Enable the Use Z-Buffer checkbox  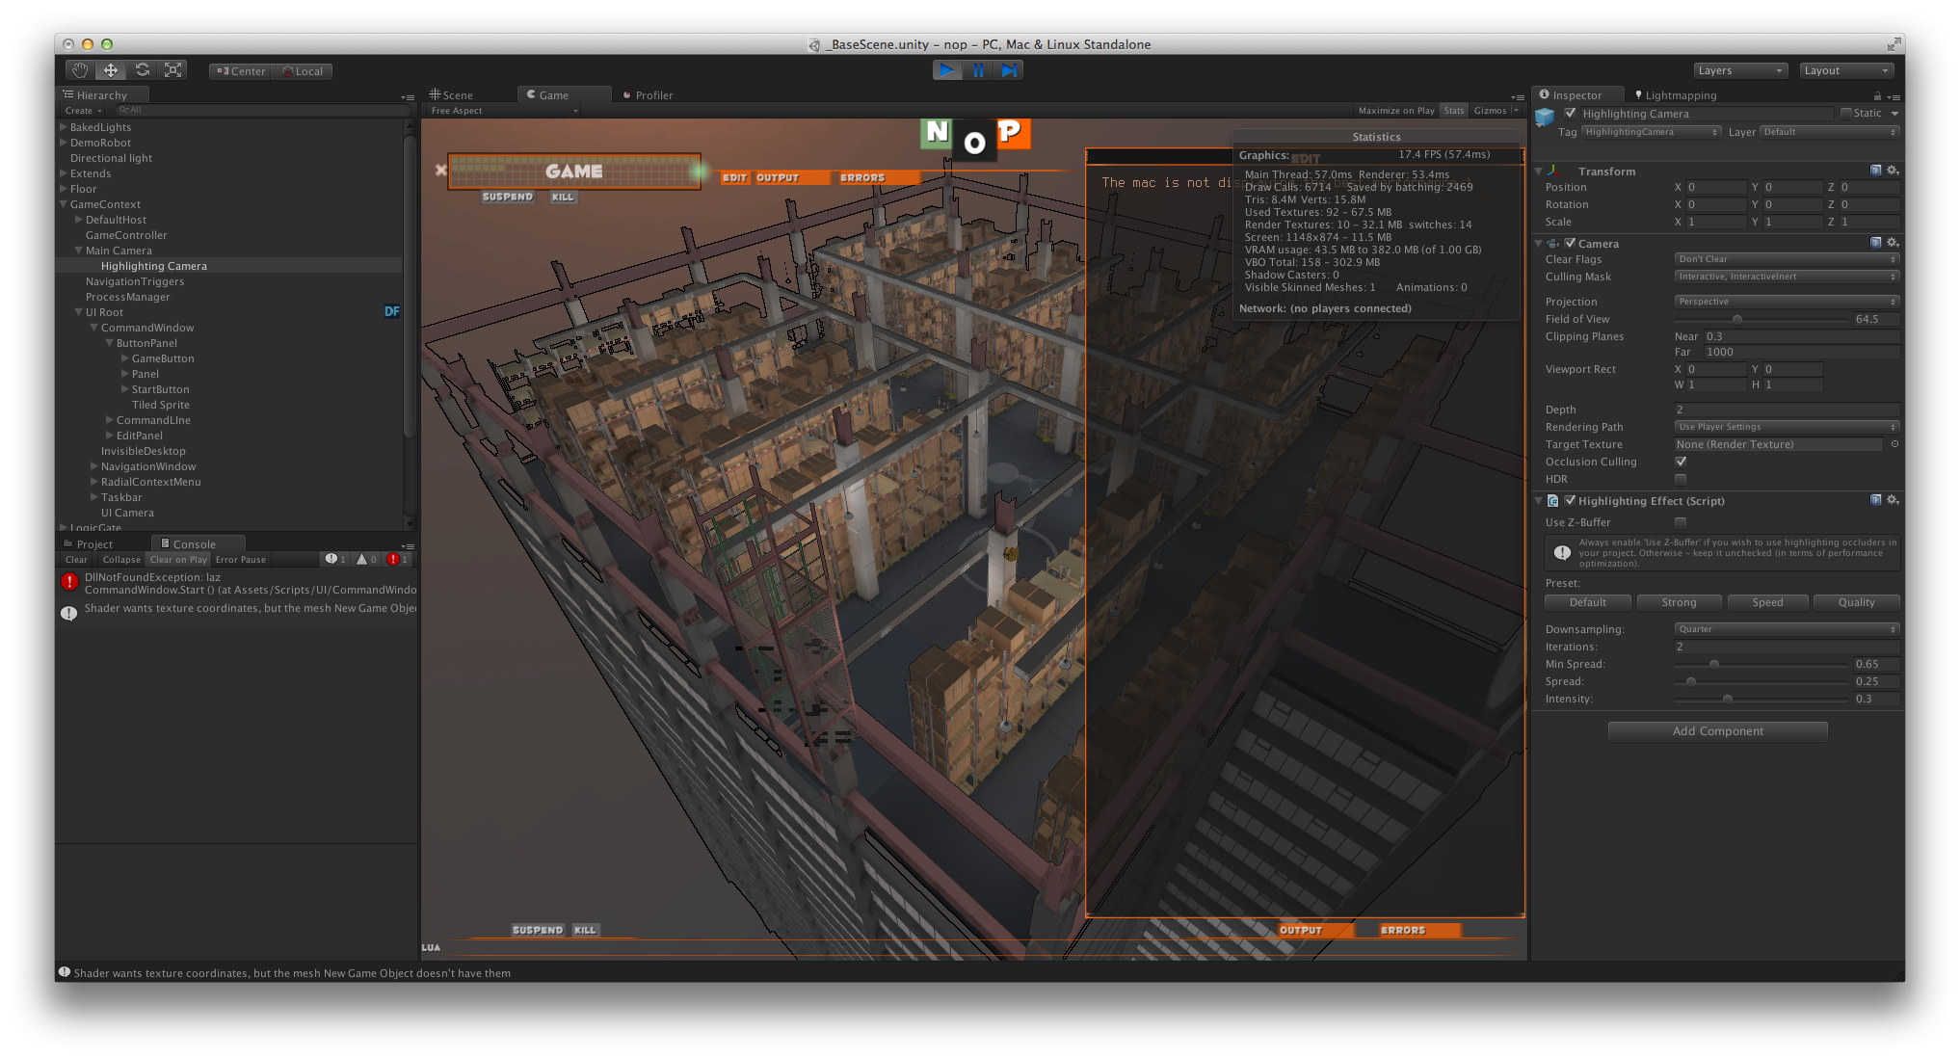click(1681, 522)
